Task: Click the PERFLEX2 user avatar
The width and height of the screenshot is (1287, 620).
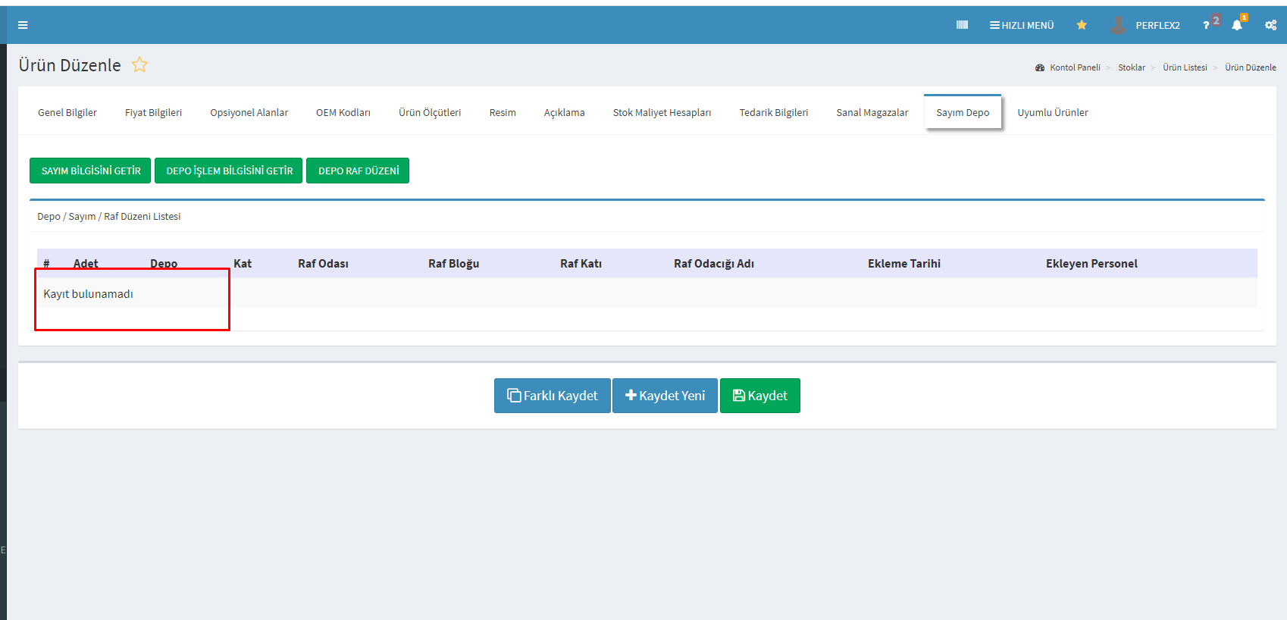Action: (x=1118, y=25)
